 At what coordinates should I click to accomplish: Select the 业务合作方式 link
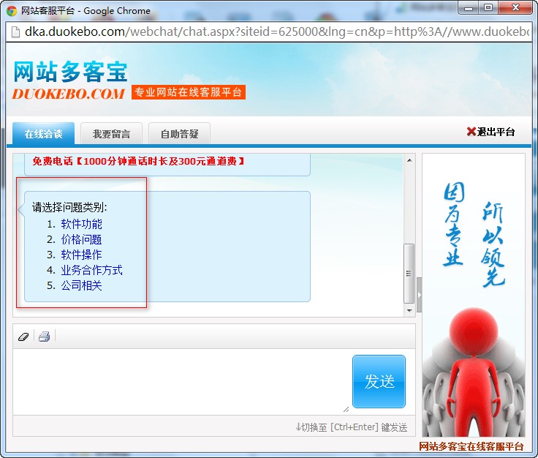91,270
